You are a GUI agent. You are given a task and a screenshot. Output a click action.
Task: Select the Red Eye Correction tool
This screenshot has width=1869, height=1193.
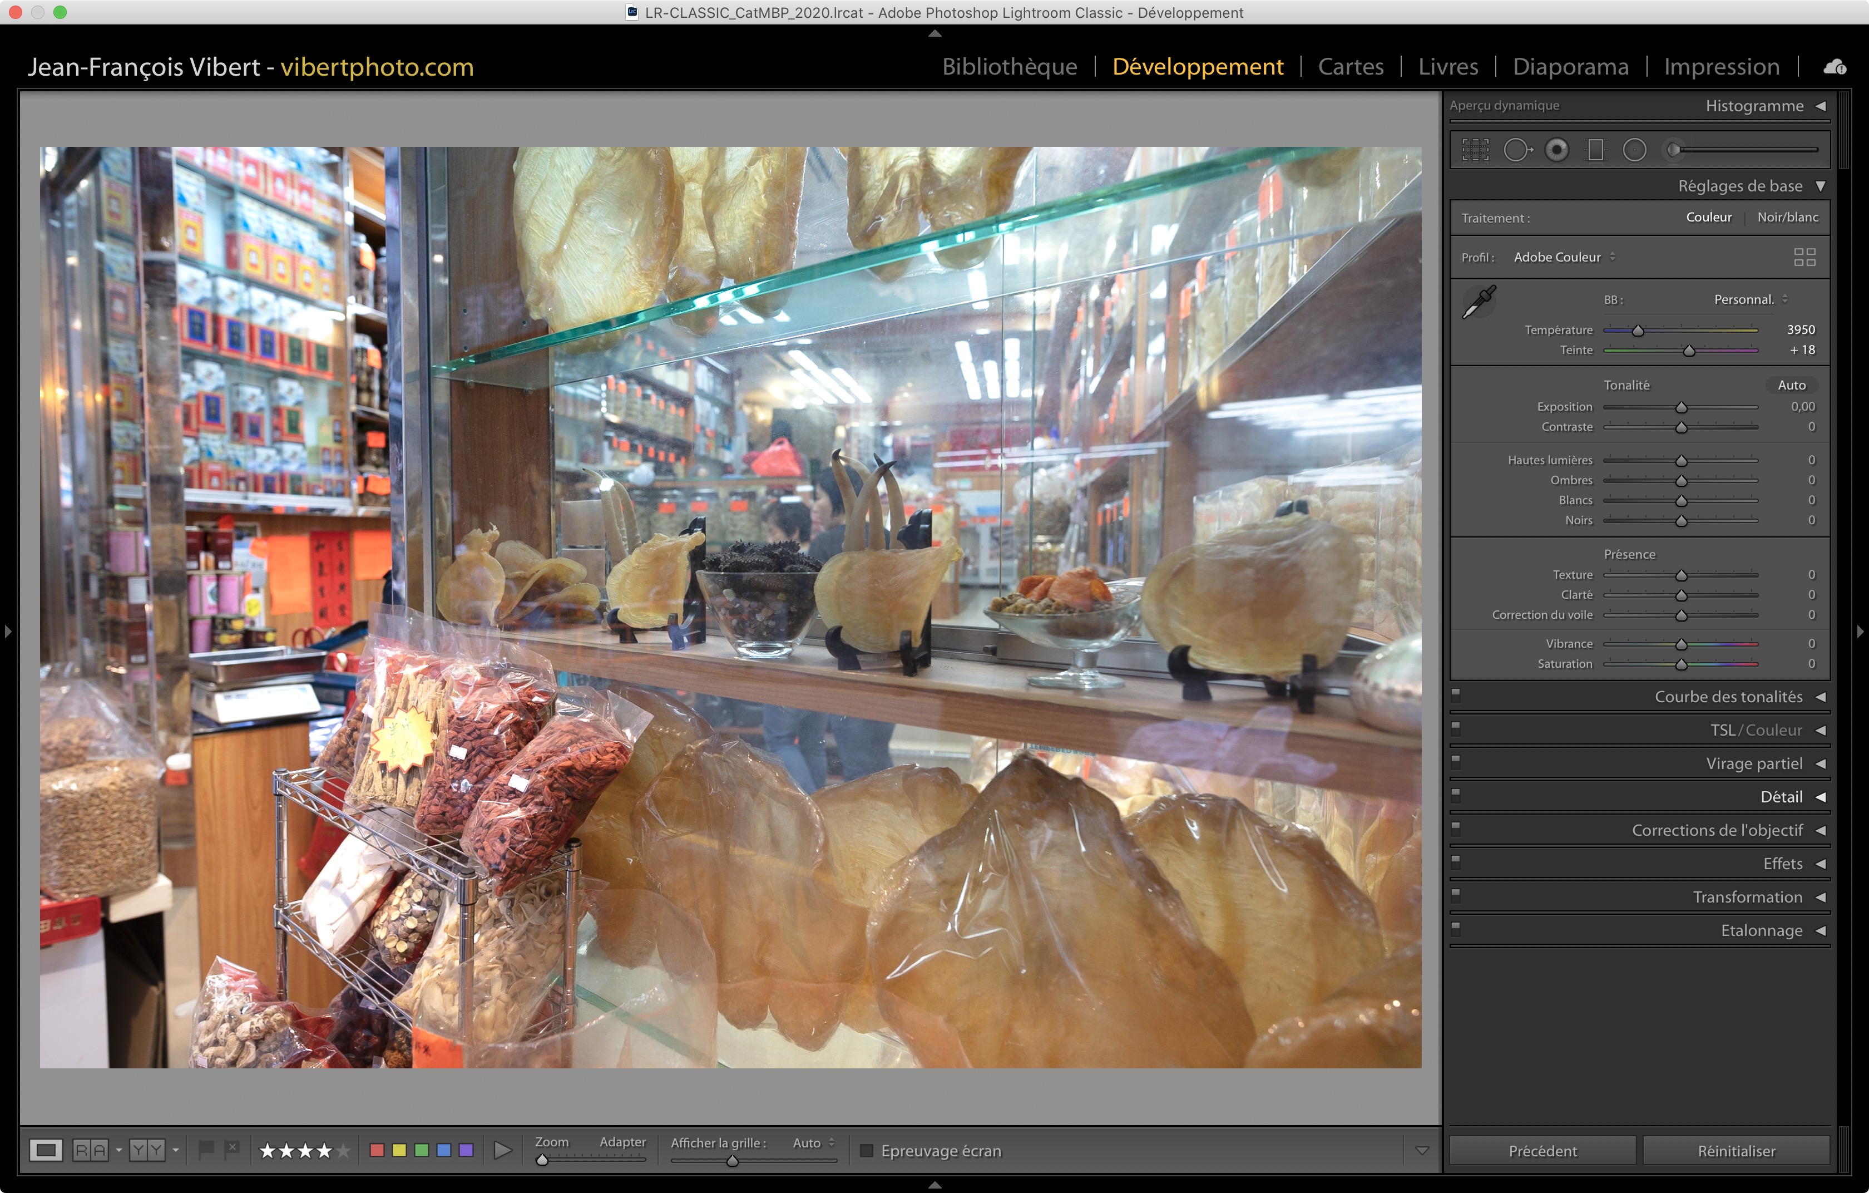click(x=1556, y=150)
